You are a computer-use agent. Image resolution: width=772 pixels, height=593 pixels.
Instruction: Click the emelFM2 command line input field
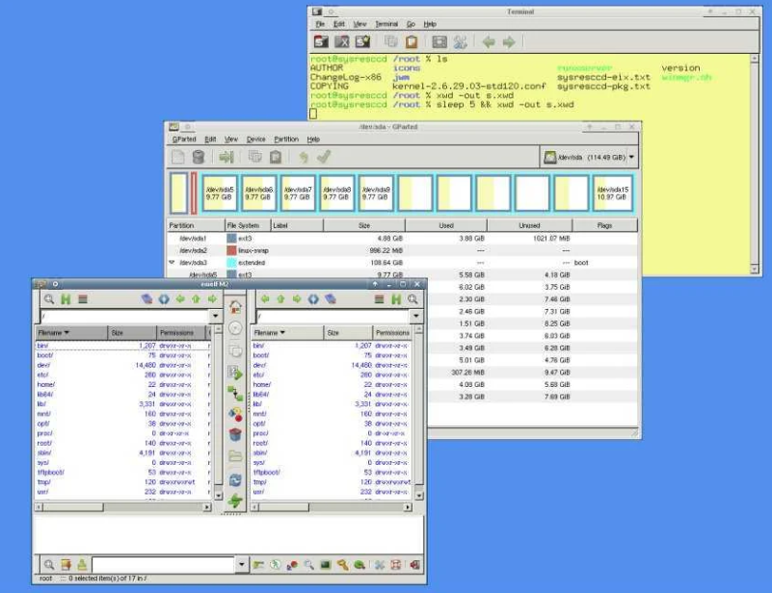(x=162, y=565)
